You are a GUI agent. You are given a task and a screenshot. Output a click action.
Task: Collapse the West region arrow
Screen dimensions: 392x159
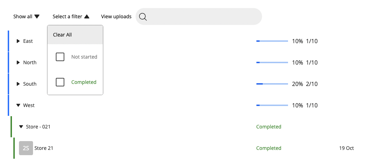(18, 106)
